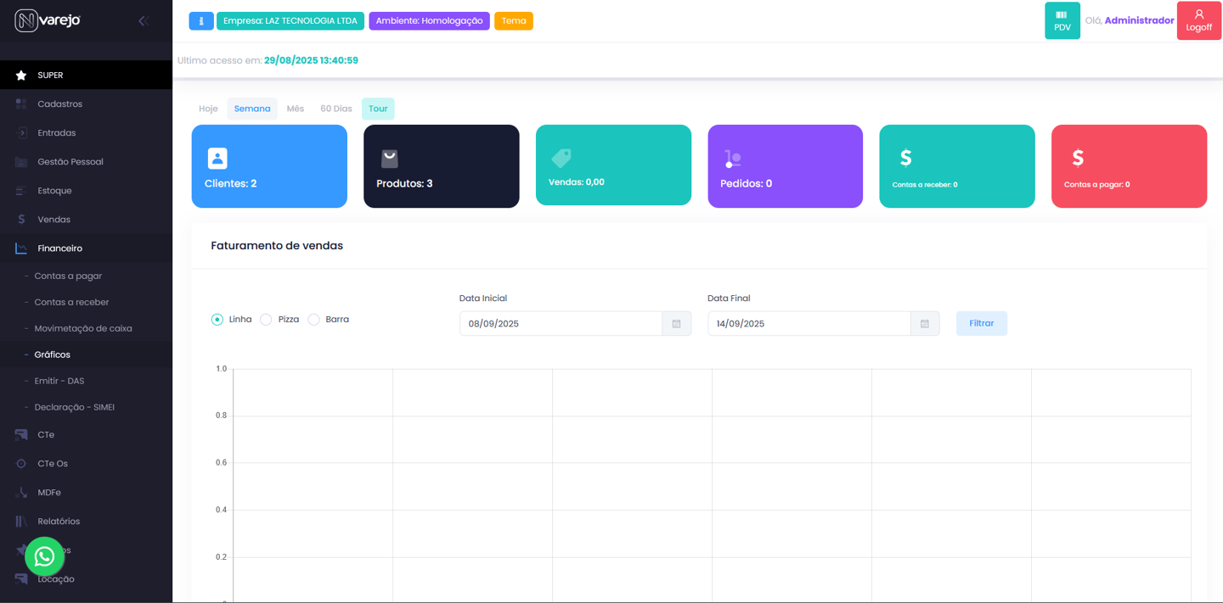Switch to the 60 Dias period tab

click(336, 109)
